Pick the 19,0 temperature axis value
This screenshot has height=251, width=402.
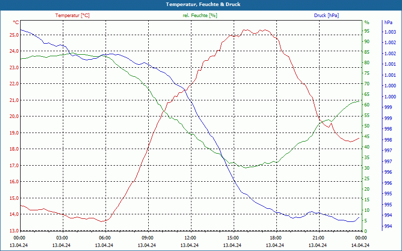point(14,133)
